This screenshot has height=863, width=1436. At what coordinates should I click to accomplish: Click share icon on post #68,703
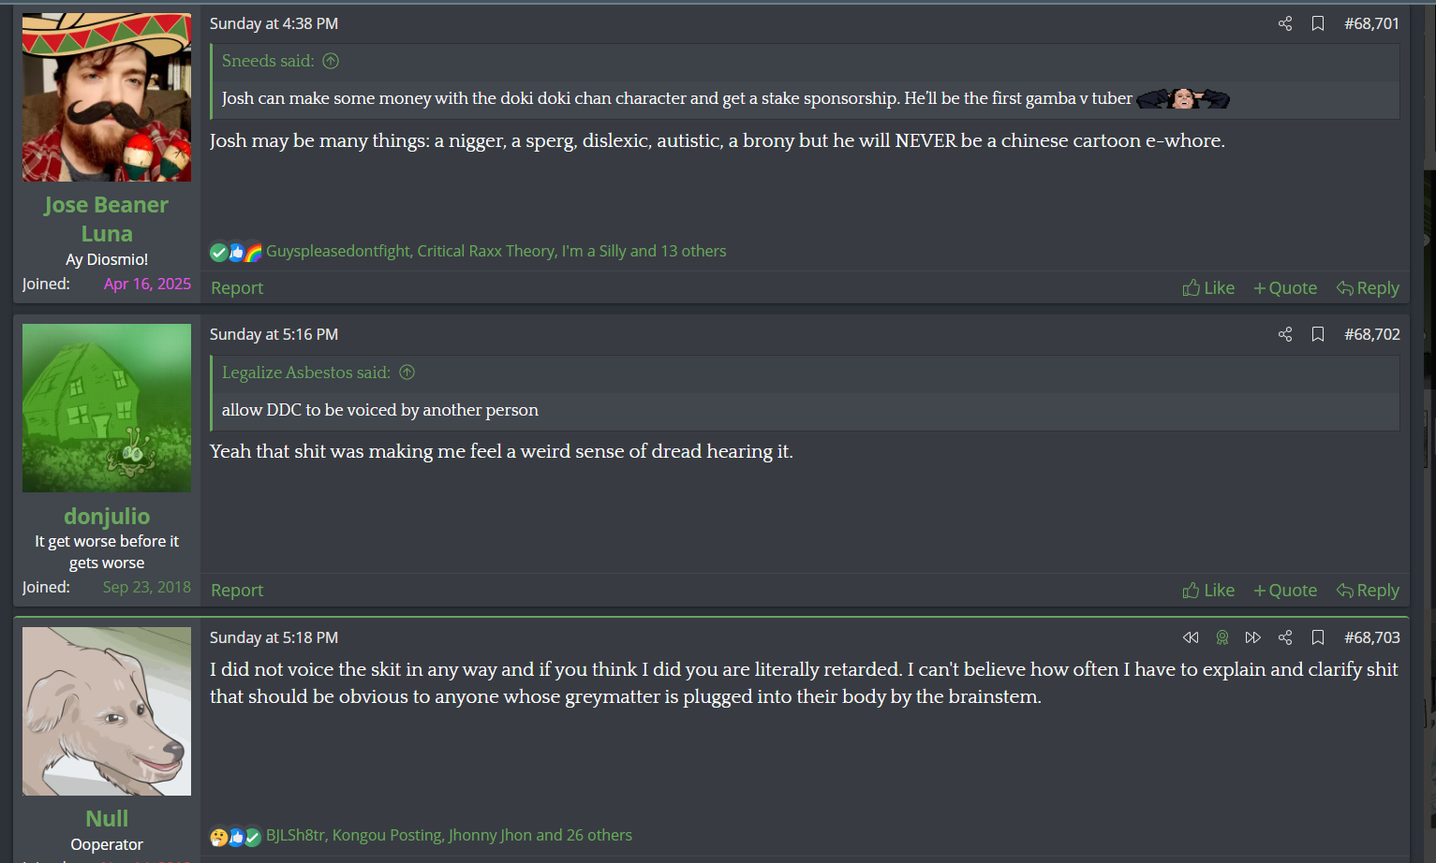tap(1285, 637)
